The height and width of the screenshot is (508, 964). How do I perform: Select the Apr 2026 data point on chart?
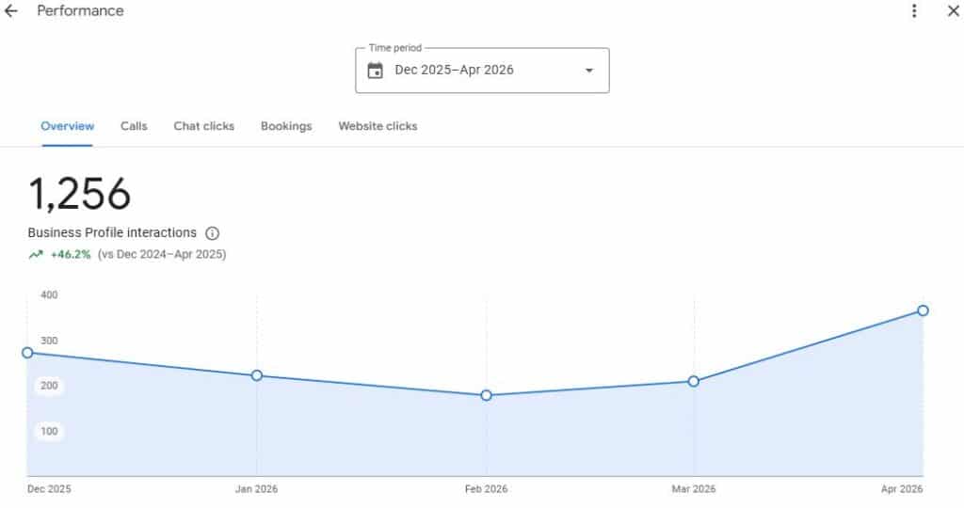pos(923,310)
